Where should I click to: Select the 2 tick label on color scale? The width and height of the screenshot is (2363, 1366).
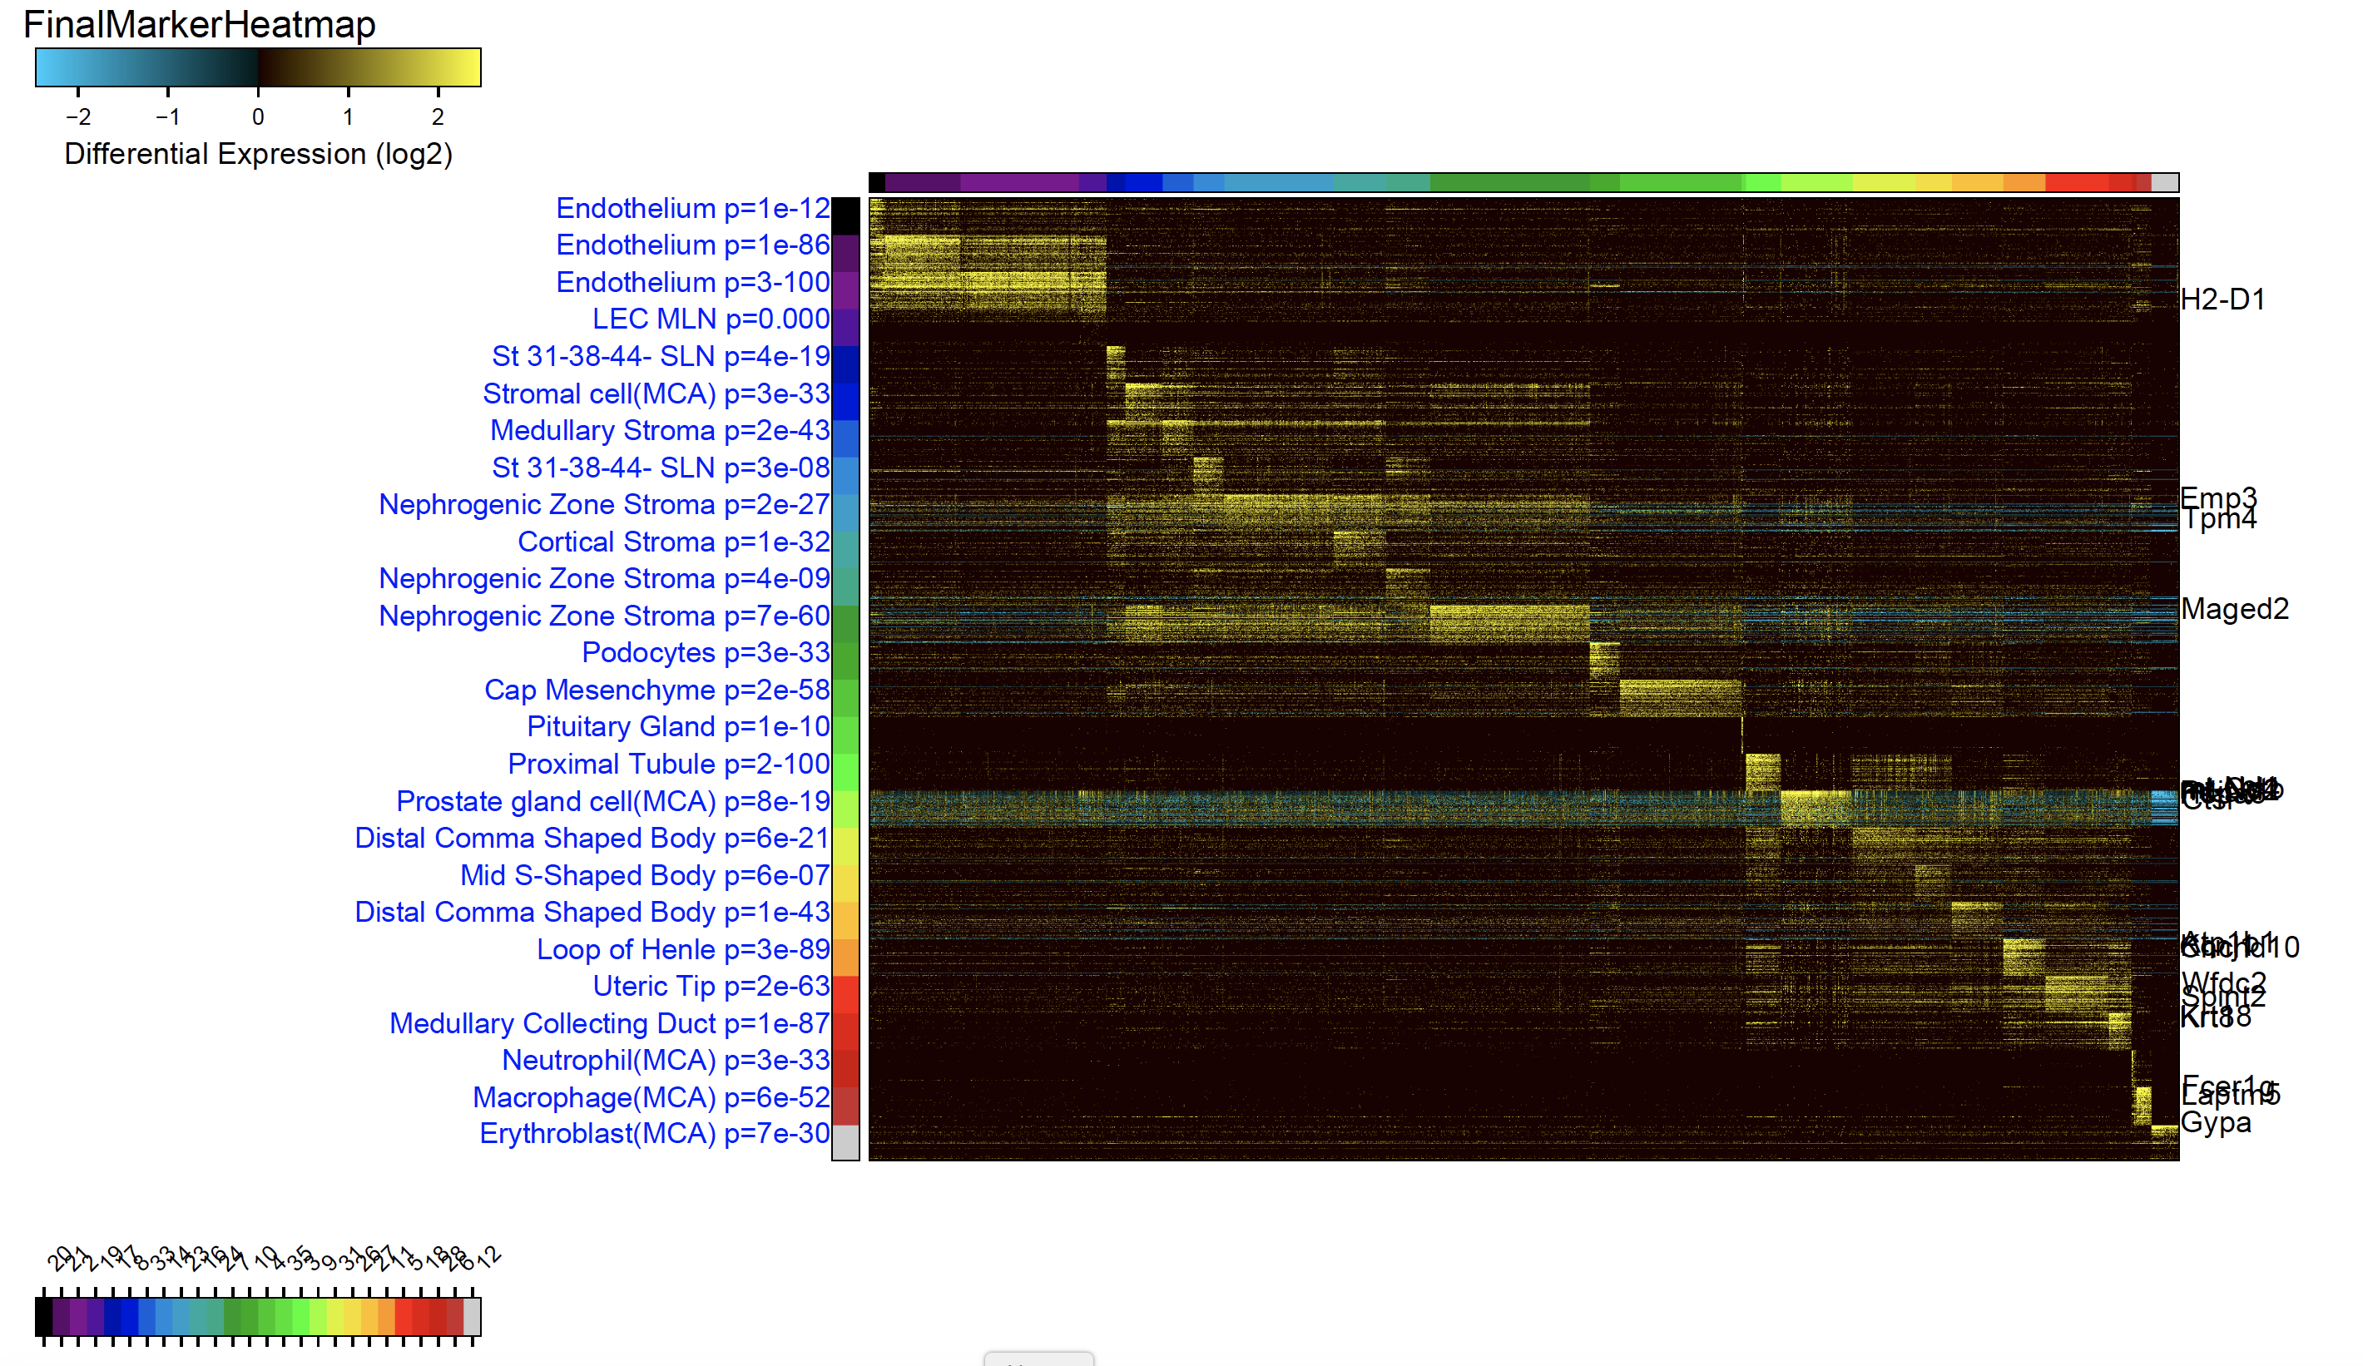point(438,116)
